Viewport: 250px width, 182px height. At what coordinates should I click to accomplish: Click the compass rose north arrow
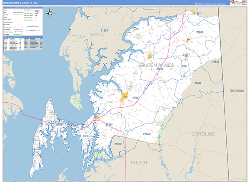(x=50, y=13)
